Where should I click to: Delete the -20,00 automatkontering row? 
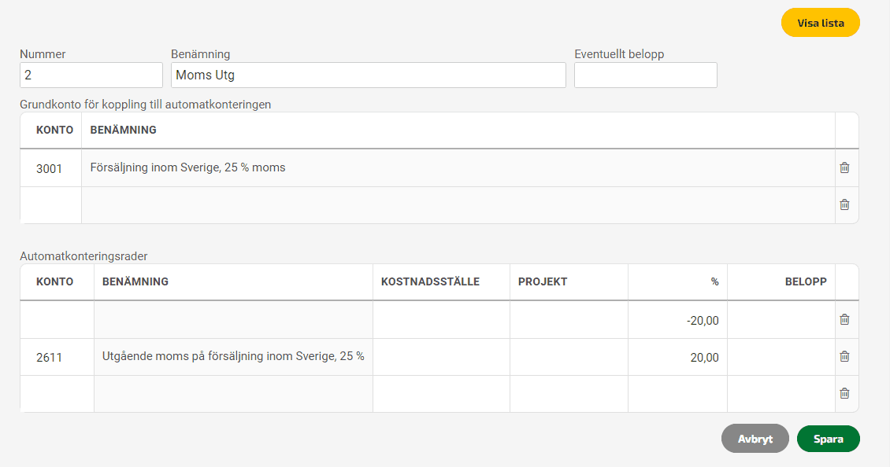(x=844, y=320)
